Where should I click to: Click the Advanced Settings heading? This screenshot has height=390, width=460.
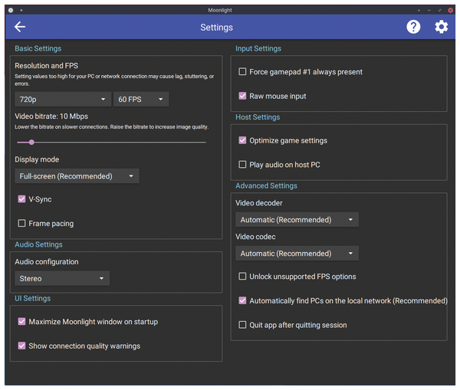266,185
